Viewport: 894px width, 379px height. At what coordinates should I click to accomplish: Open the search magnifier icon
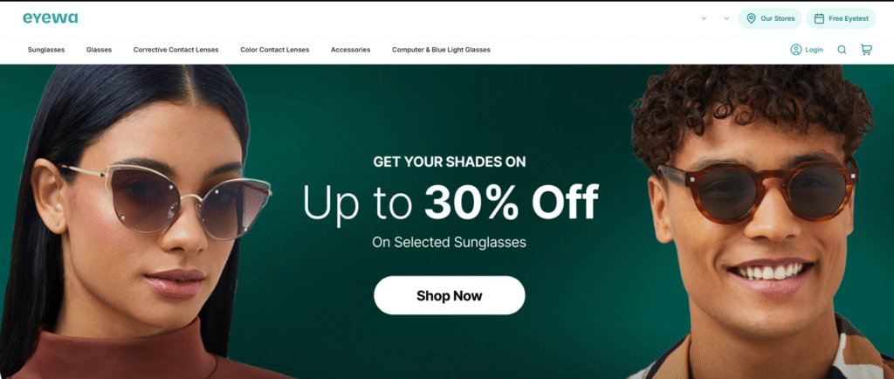pyautogui.click(x=842, y=50)
